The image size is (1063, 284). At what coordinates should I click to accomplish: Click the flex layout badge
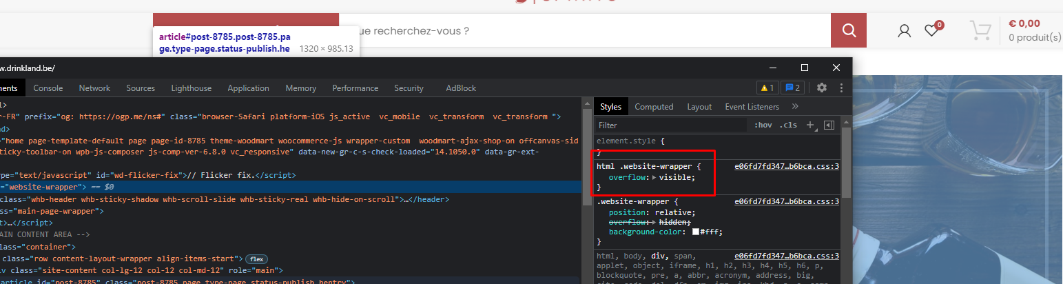[x=257, y=258]
